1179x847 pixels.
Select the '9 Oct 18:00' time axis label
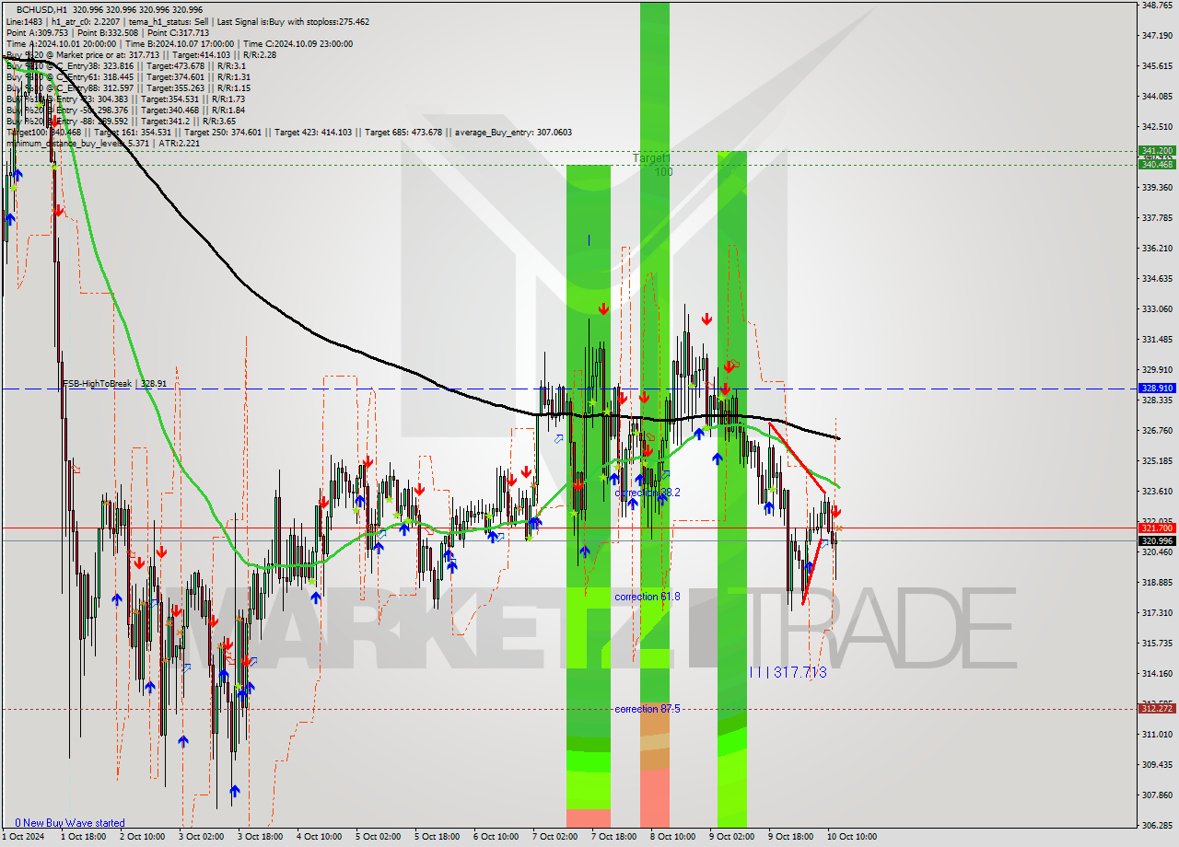790,837
